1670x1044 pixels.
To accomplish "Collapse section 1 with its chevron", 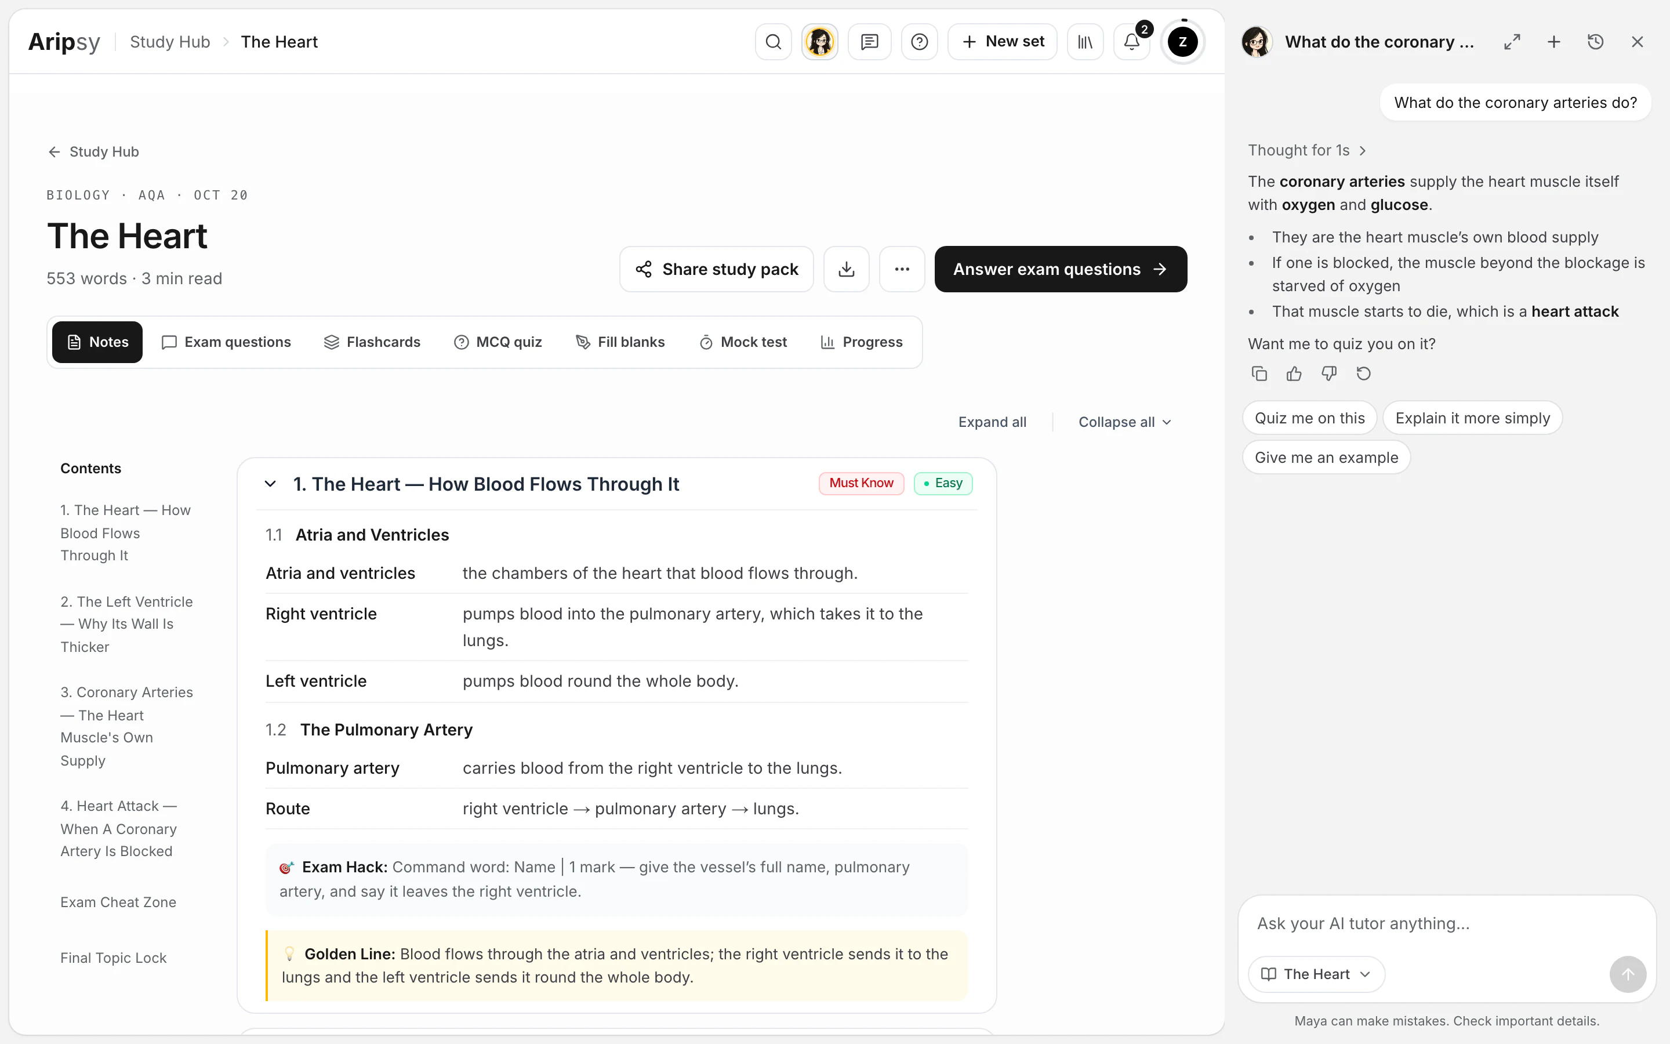I will pyautogui.click(x=271, y=484).
